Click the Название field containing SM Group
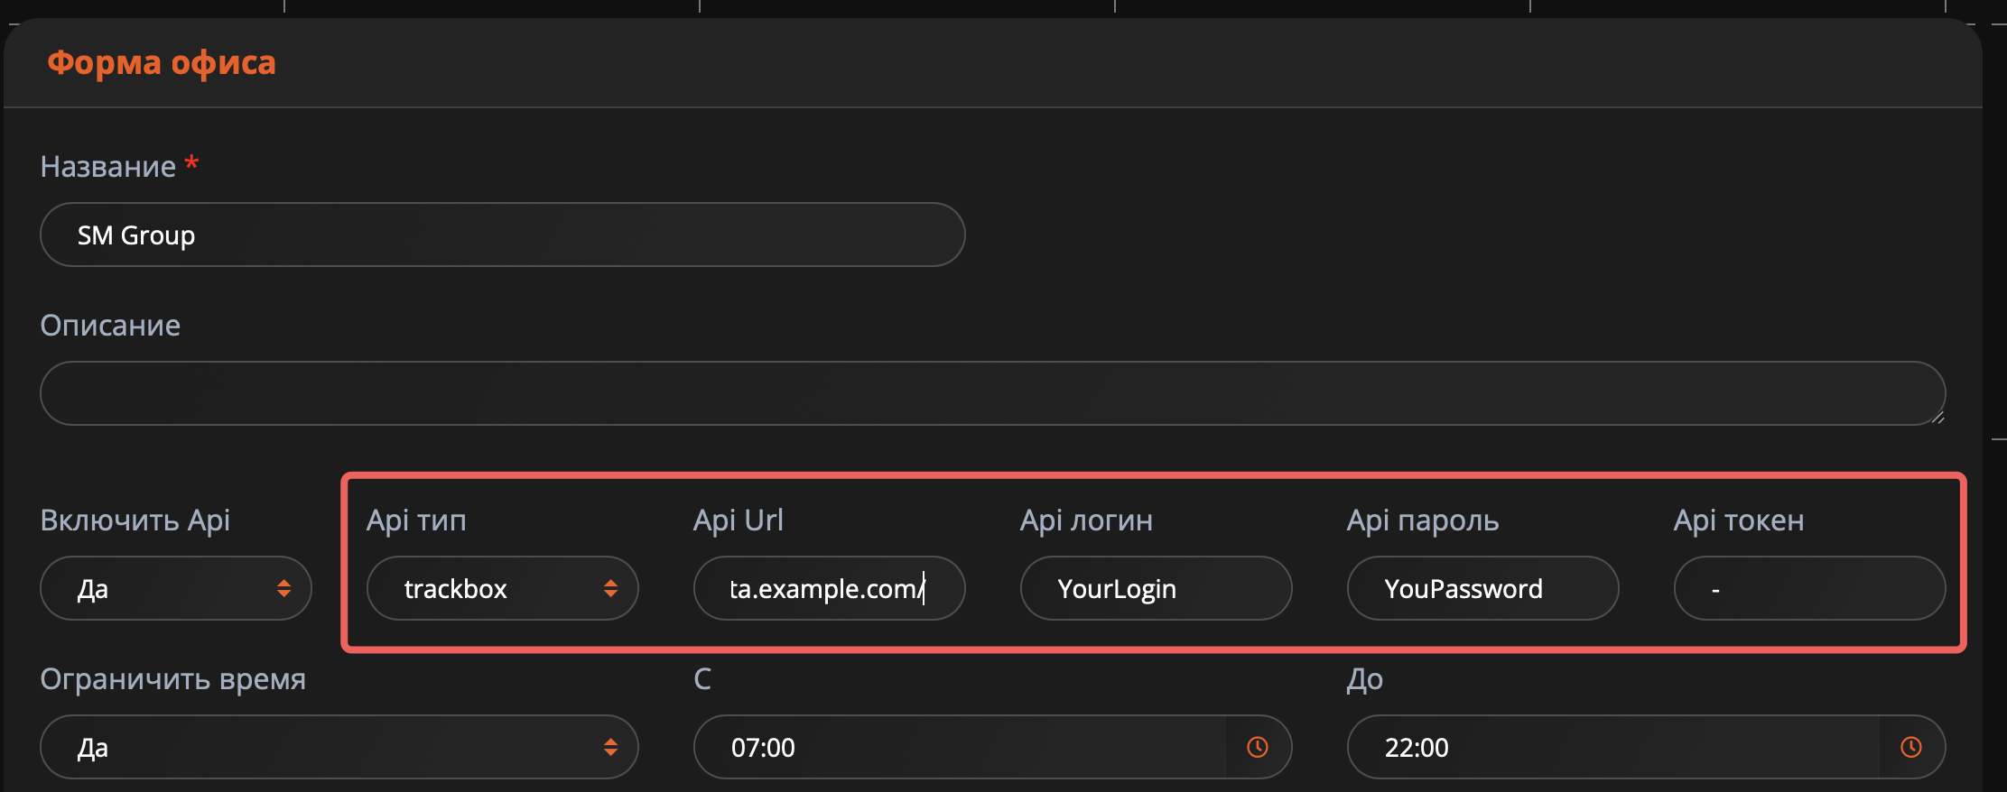Viewport: 2007px width, 792px height. [502, 235]
